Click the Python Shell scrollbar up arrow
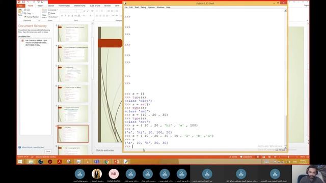This screenshot has height=183, width=326. (285, 10)
